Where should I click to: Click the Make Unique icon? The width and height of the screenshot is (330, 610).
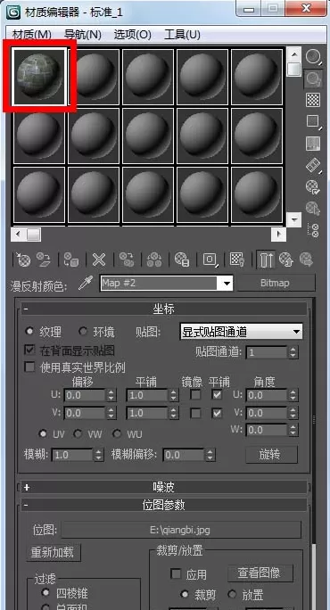(x=154, y=260)
